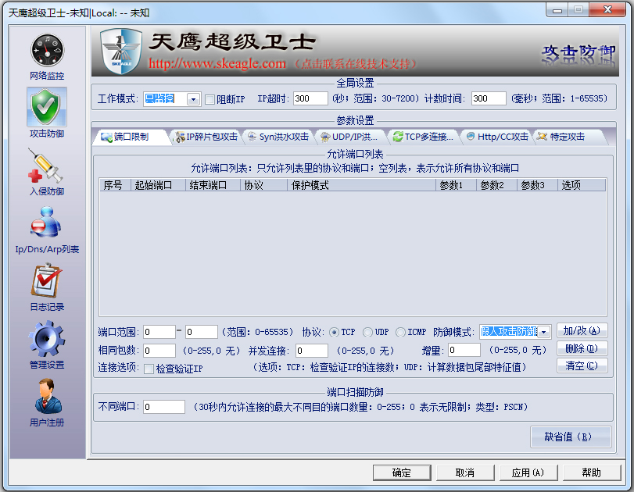The height and width of the screenshot is (492, 634).
Task: Open the 工作模式 dropdown
Action: click(x=194, y=99)
